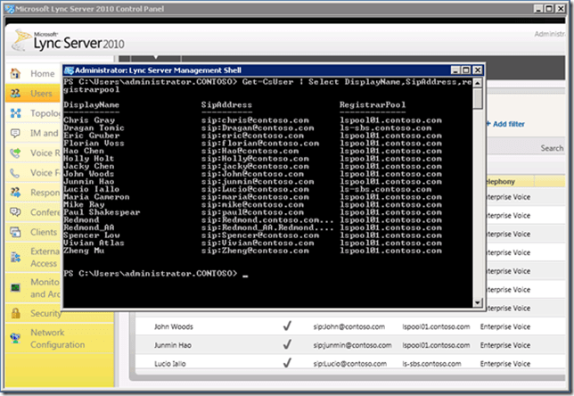Click the Lucio Iallo enabled checkmark
The image size is (574, 396).
(287, 365)
